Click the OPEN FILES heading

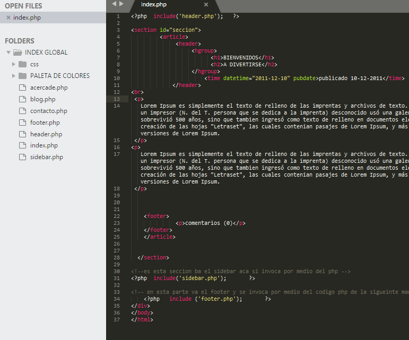(x=23, y=6)
